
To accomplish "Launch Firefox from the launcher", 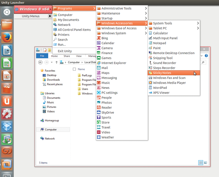I will click(7, 38).
